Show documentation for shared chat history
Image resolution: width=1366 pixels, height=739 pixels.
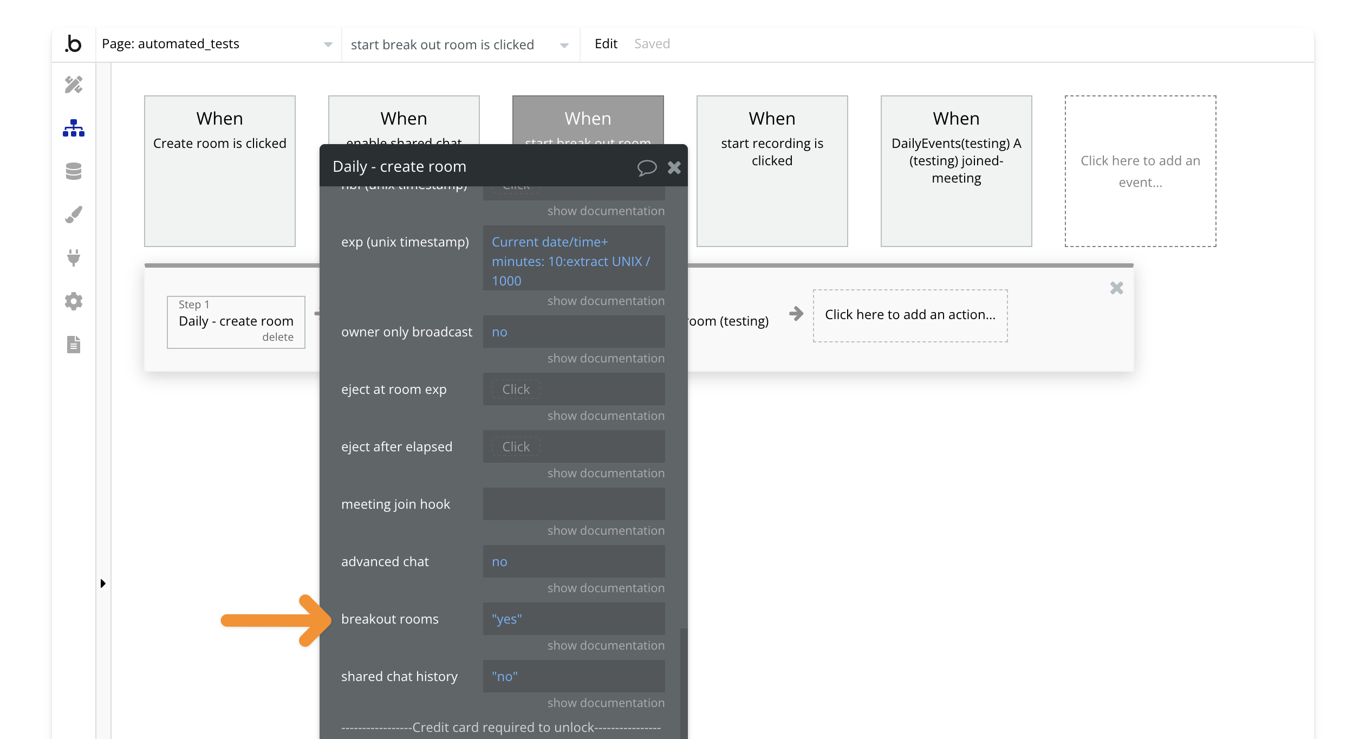click(x=606, y=703)
